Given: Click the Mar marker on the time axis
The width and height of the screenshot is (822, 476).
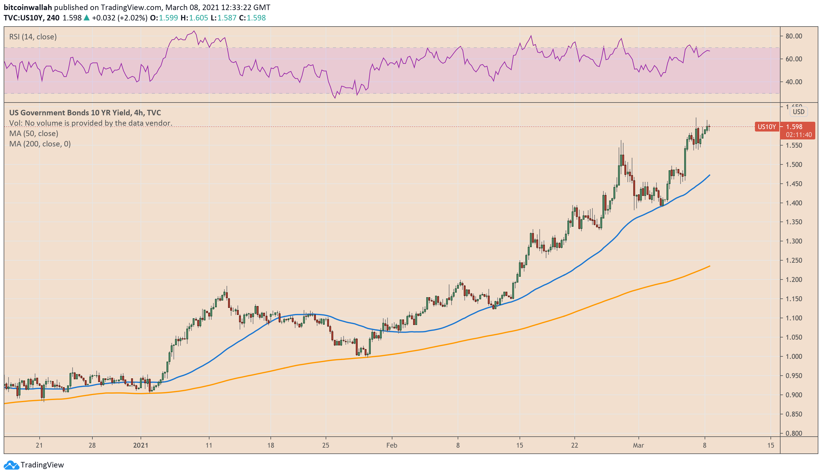Looking at the screenshot, I should tap(638, 445).
